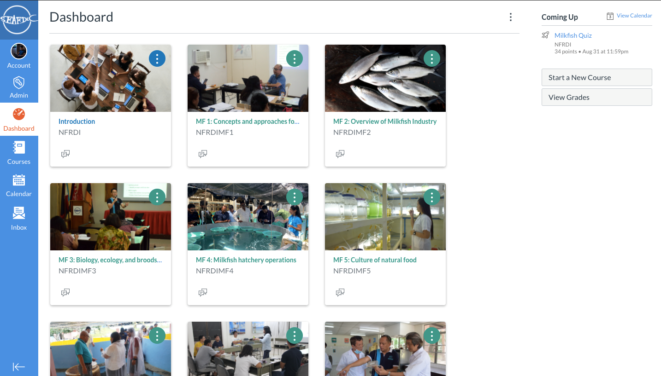Open Discussions icon on MF 2 card
Screen dimensions: 661x376
(340, 154)
